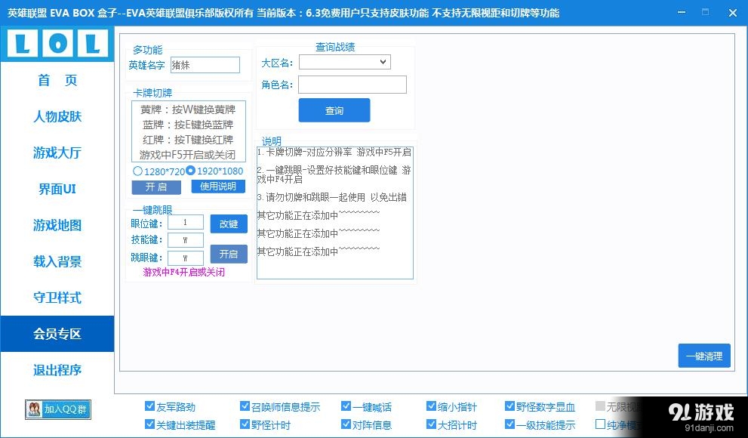
Task: Click 开启 under the 卡牌切牌 section
Action: click(156, 187)
